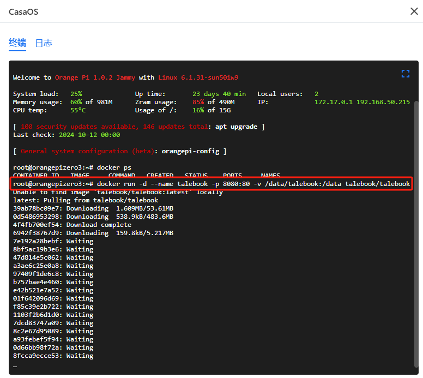Click '7e192a28bebf: Waiting' line

click(x=53, y=241)
